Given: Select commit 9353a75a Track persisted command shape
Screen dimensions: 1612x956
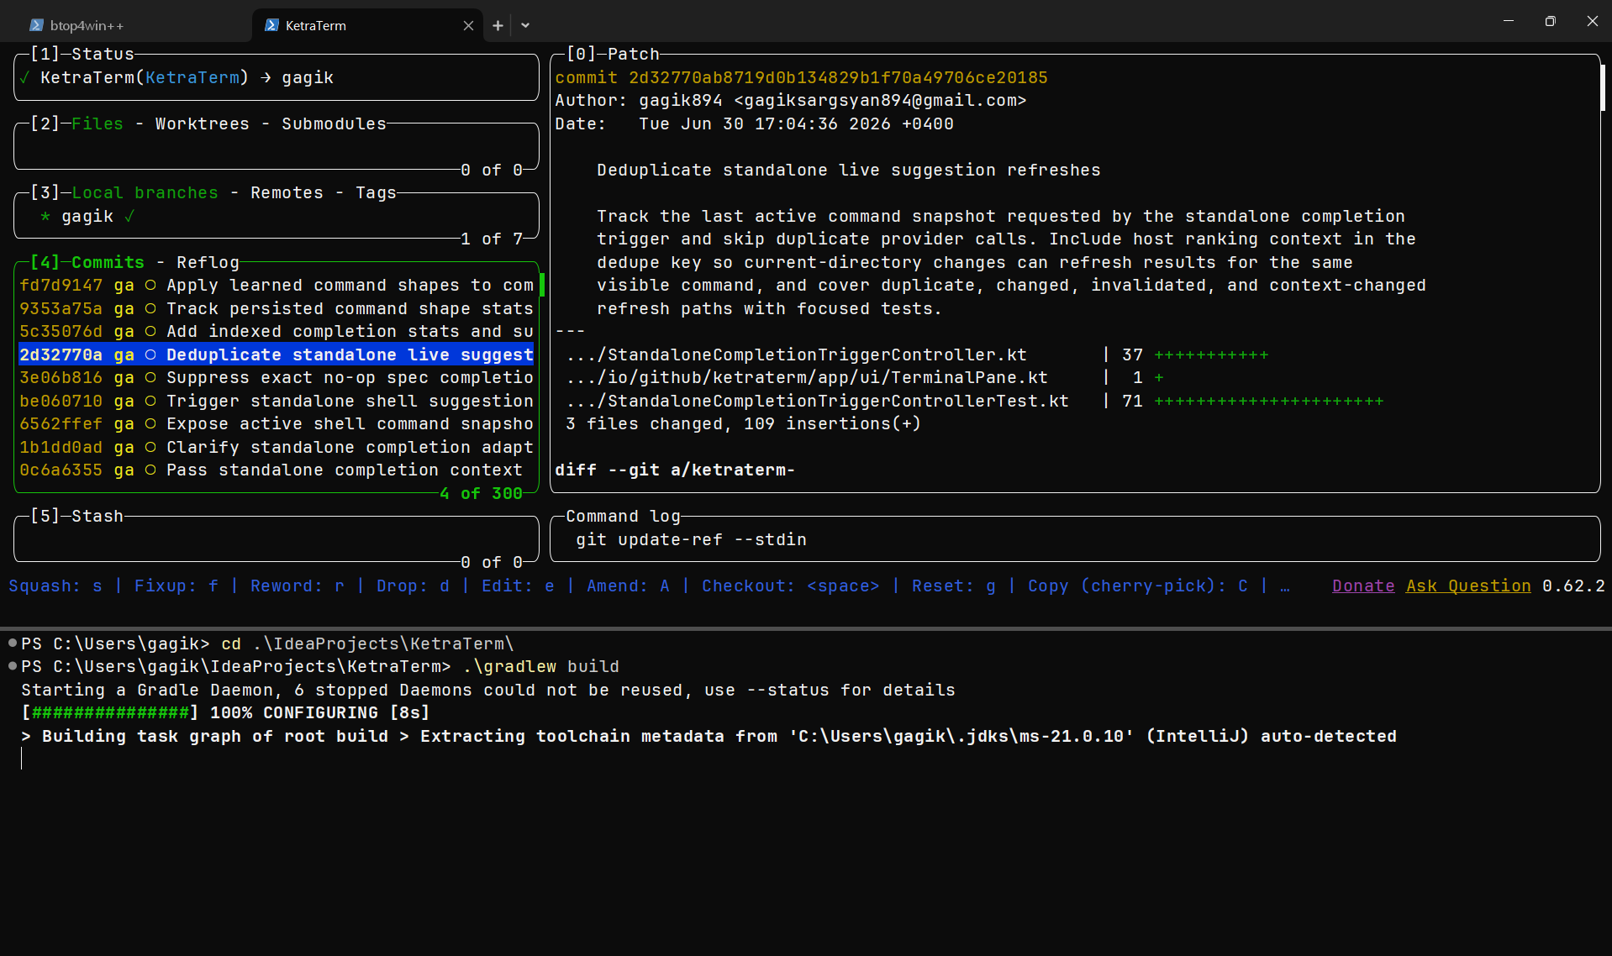Looking at the screenshot, I should coord(277,308).
